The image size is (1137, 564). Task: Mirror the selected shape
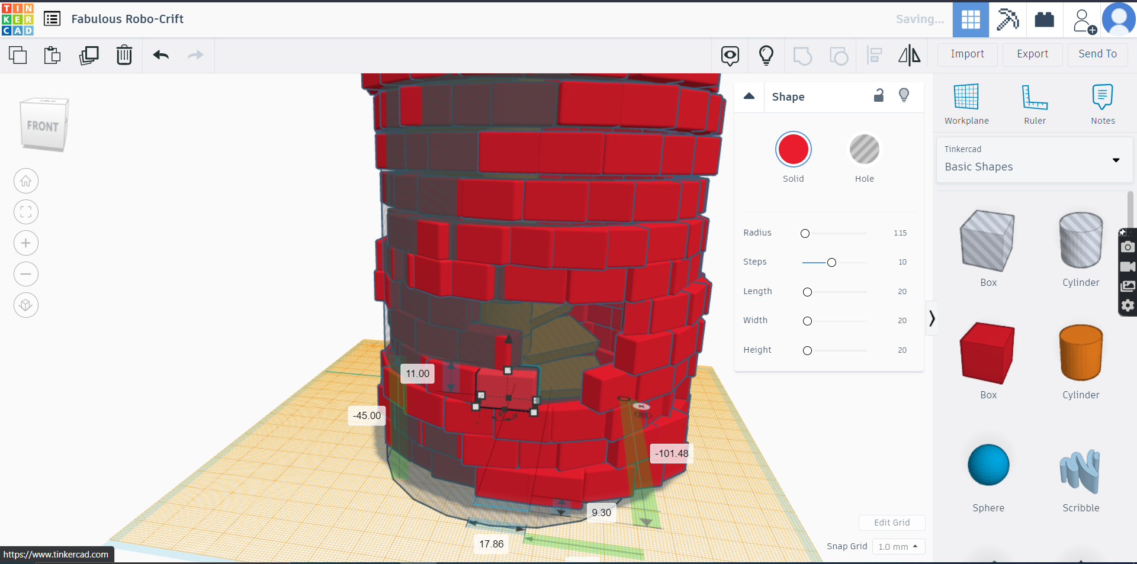pos(910,55)
